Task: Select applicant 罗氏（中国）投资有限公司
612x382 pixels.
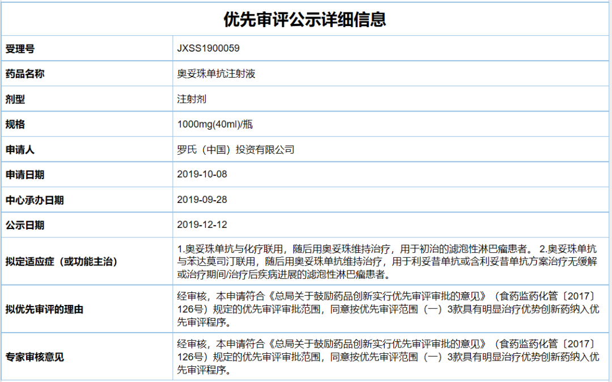Action: [236, 150]
